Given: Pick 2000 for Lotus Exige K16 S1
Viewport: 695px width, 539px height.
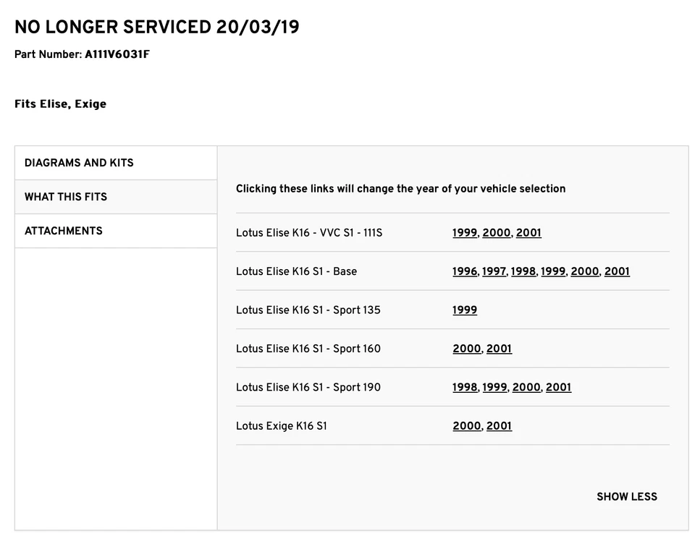Looking at the screenshot, I should 466,426.
